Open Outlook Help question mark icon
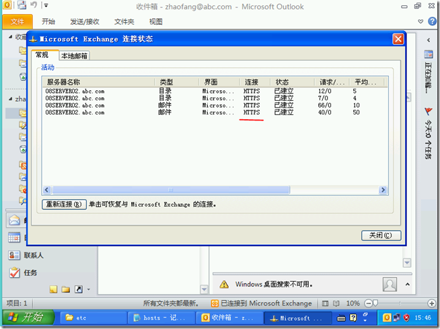440x329 pixels. 432,22
